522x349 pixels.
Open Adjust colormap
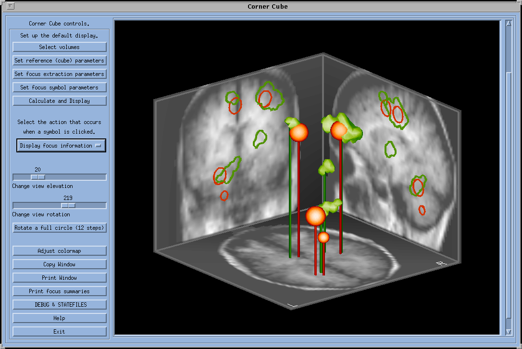(60, 251)
